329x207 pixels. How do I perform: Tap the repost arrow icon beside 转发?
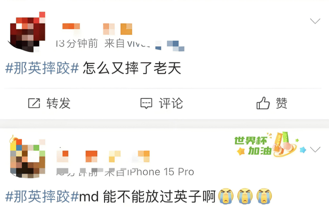pos(34,103)
